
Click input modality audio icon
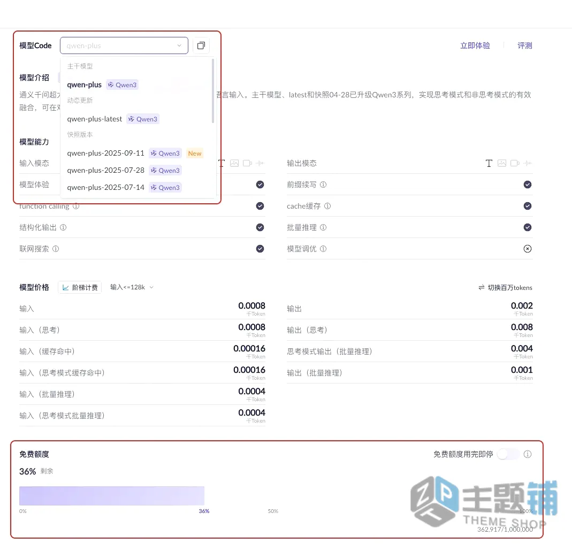(x=260, y=163)
